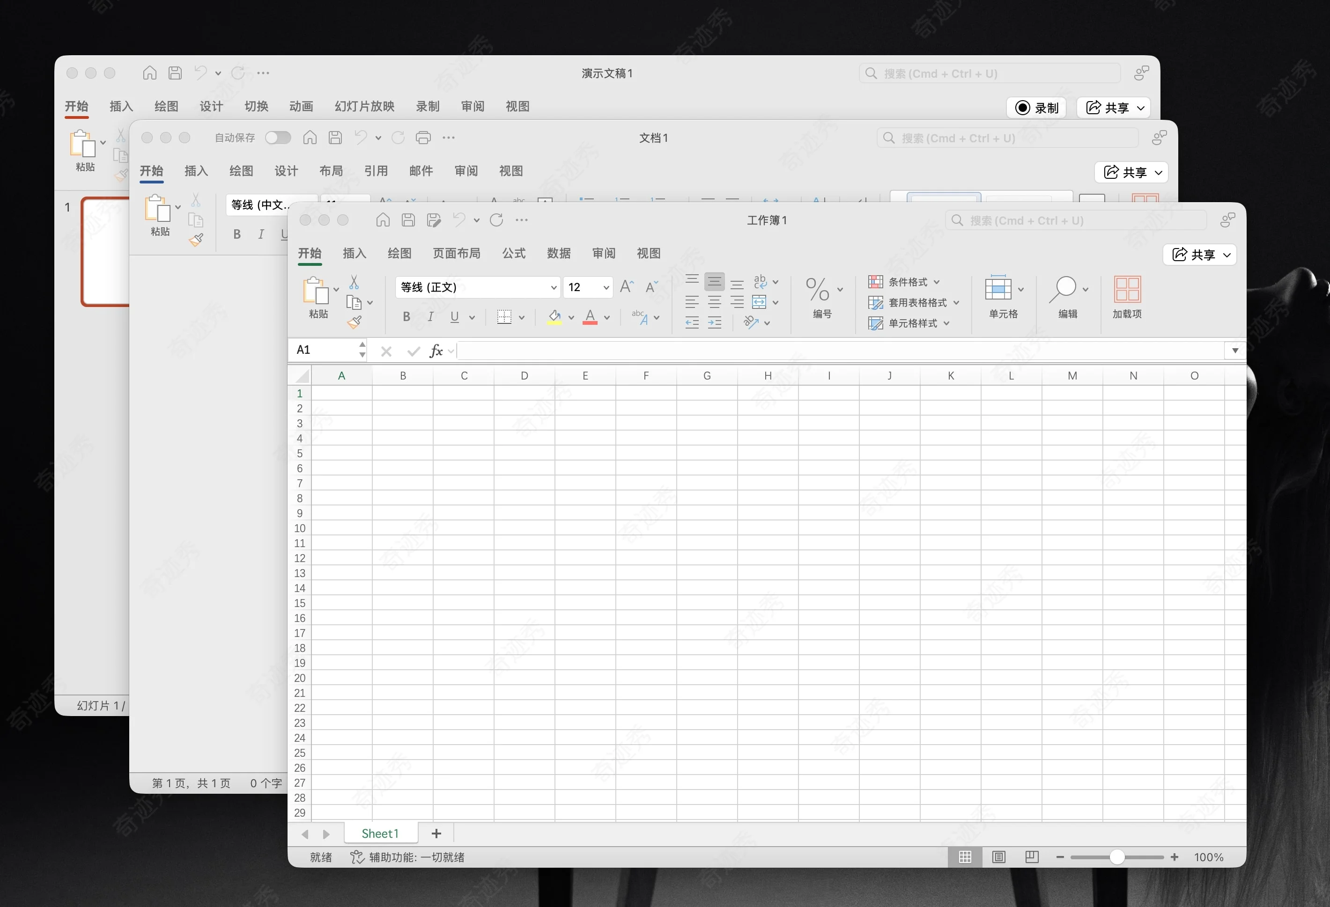Click the Record (录制) button in PowerPoint
Screen dimensions: 1330x907
coord(1036,108)
